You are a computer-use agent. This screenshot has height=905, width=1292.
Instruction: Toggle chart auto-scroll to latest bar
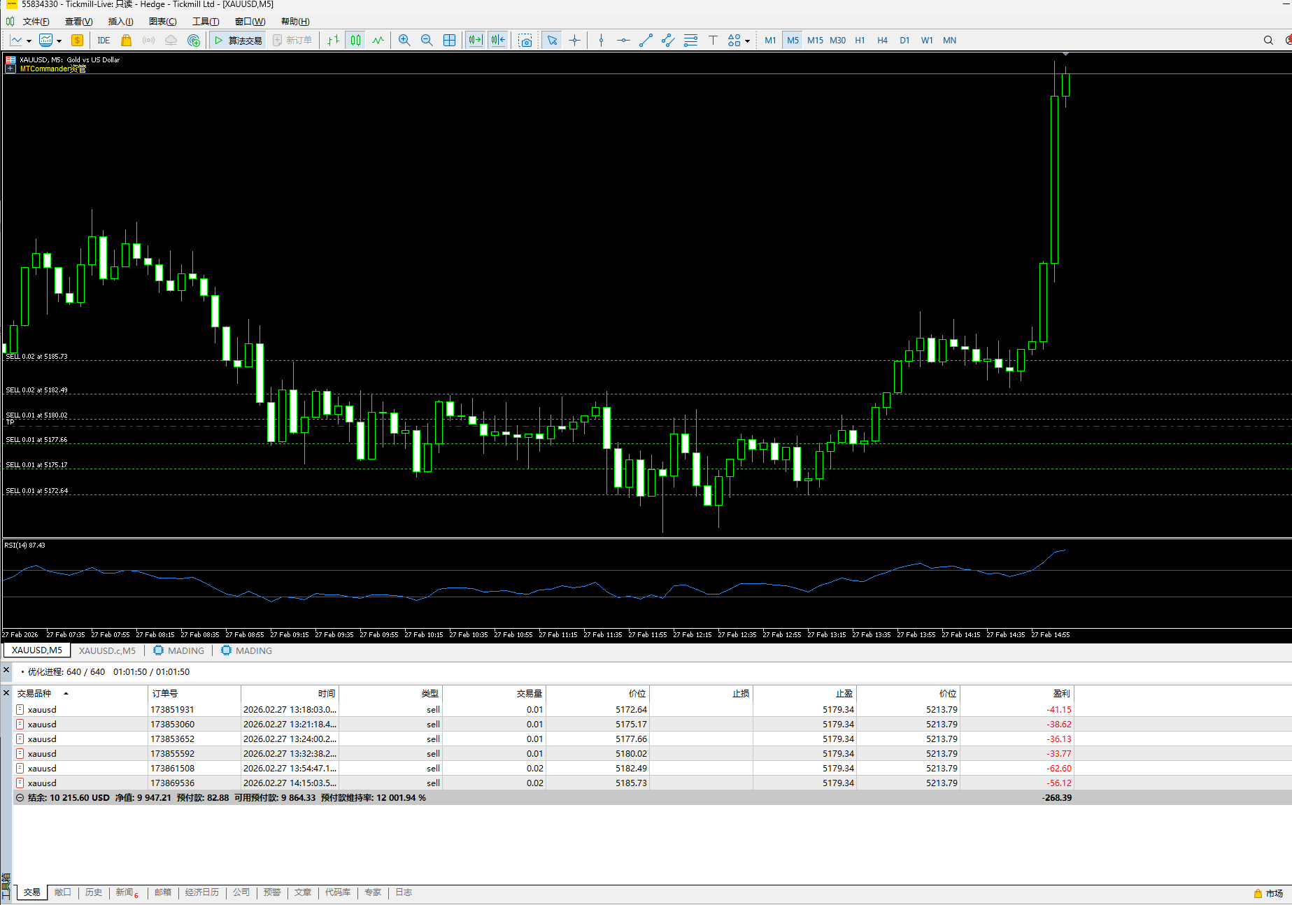tap(476, 41)
